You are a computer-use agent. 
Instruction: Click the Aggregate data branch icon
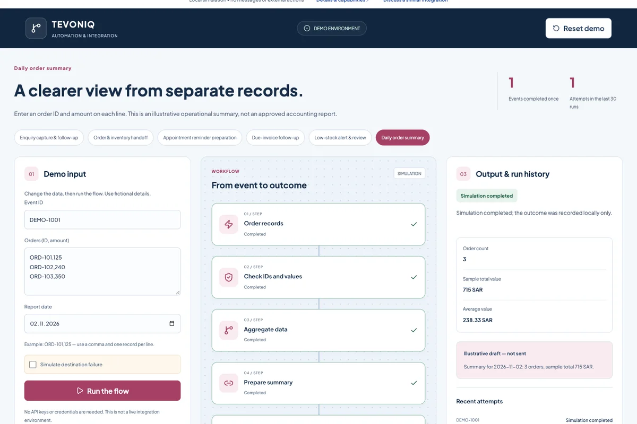(x=229, y=330)
